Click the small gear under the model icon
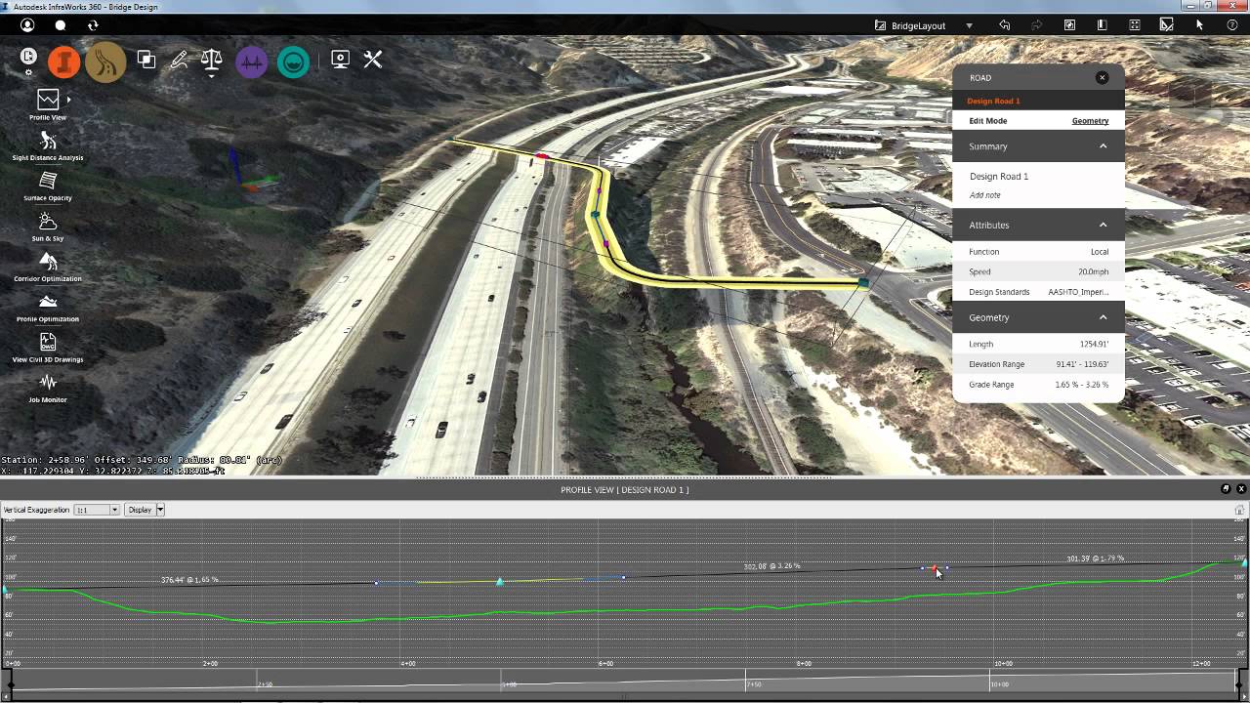1250x703 pixels. click(x=28, y=72)
